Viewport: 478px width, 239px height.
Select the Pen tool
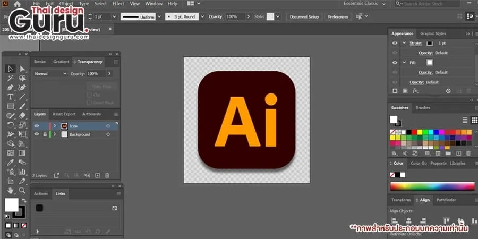[x=11, y=88]
